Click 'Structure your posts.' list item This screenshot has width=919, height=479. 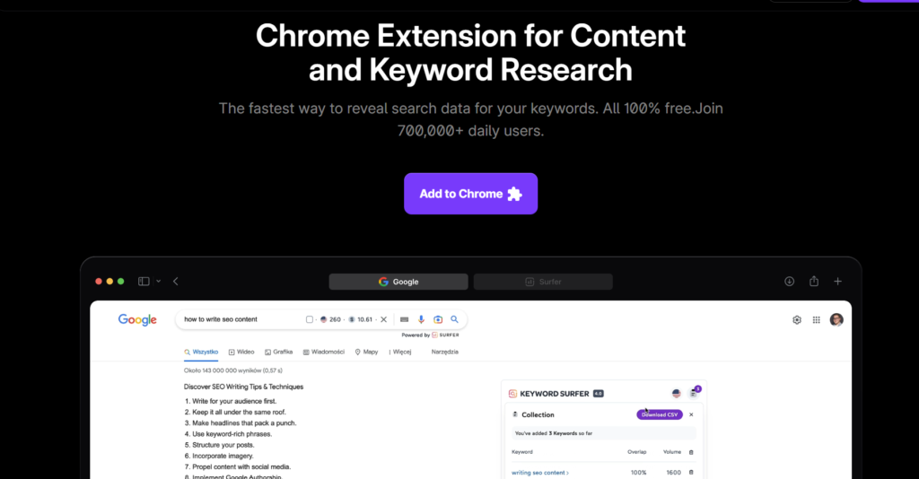[x=223, y=445]
